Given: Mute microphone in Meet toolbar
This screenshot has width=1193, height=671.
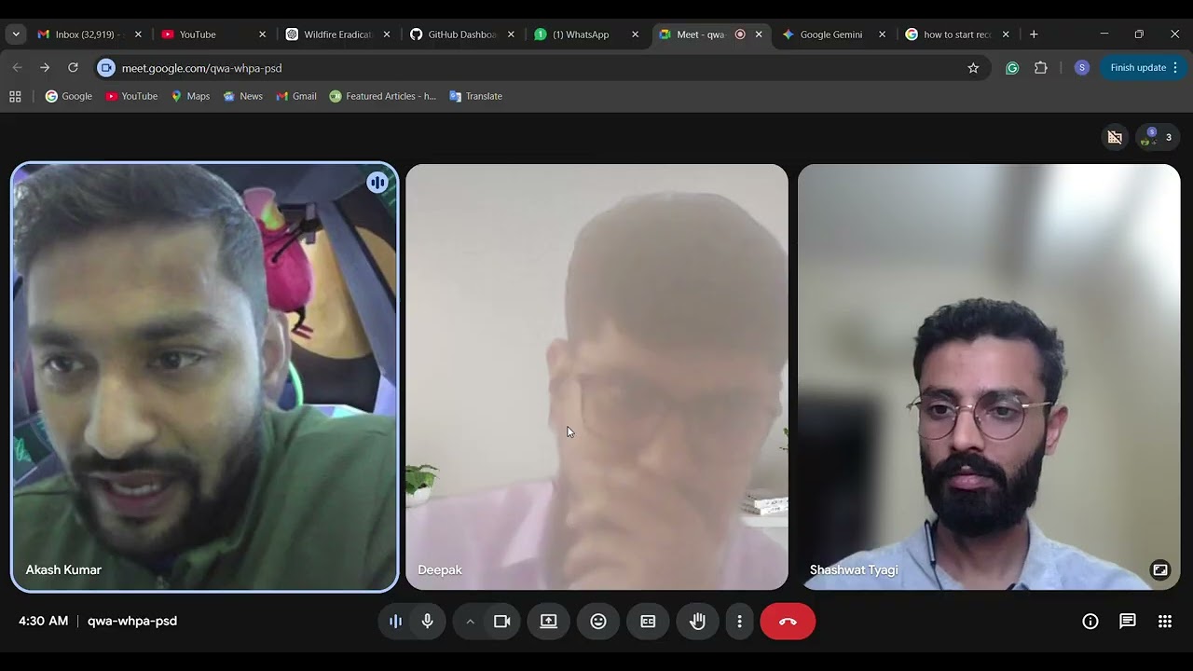Looking at the screenshot, I should pos(428,622).
